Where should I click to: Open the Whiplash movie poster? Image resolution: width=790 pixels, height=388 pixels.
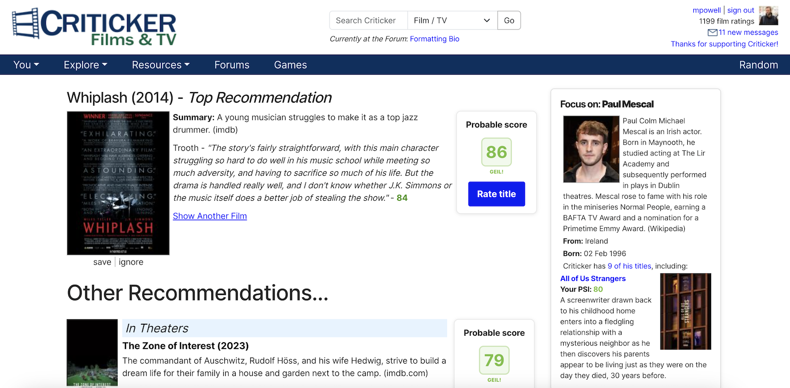[x=118, y=183]
